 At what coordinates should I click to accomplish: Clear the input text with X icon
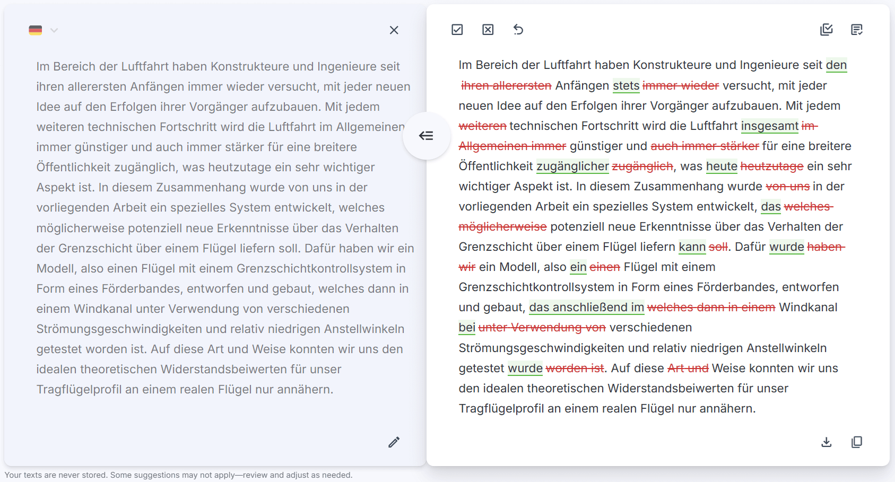(x=394, y=30)
